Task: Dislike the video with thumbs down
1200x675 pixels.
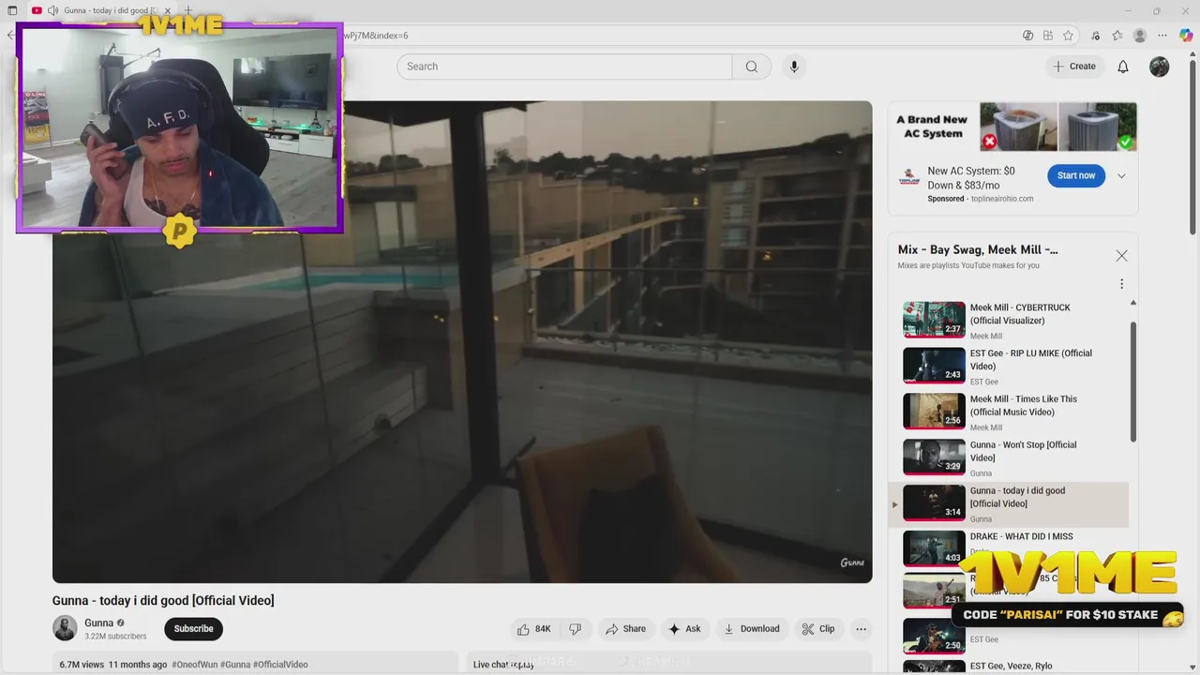Action: pos(576,629)
